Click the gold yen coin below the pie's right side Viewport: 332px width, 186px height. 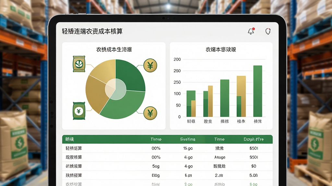click(x=150, y=113)
